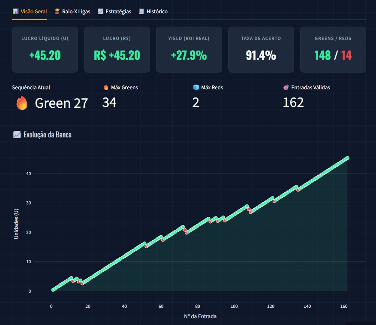Click the first green point at chart start
This screenshot has height=325, width=376.
[53, 290]
